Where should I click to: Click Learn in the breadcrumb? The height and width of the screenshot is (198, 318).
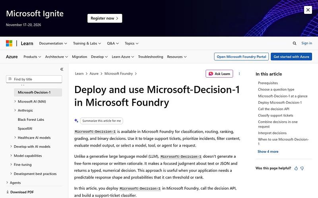pos(79,74)
